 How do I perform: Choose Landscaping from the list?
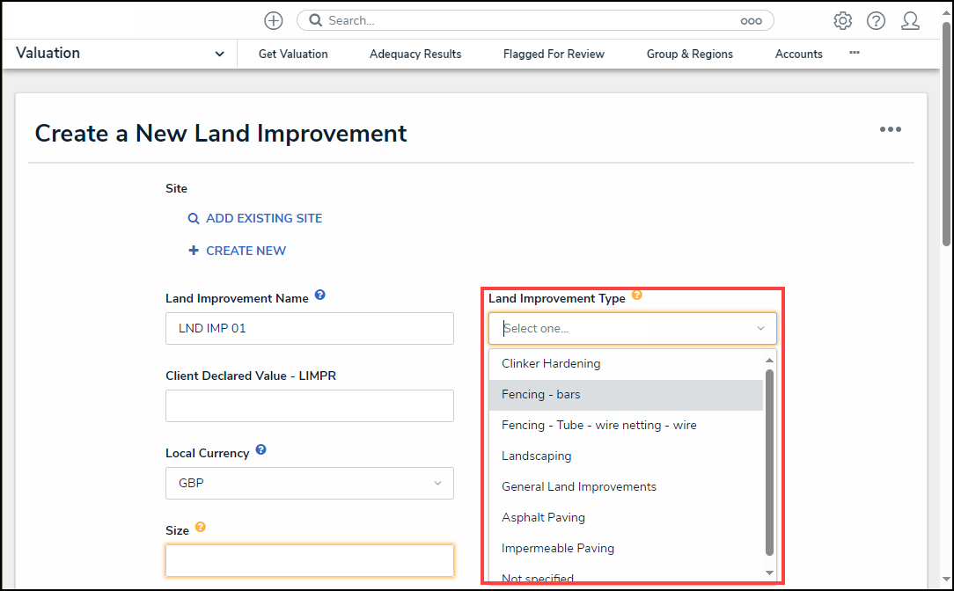click(x=626, y=456)
